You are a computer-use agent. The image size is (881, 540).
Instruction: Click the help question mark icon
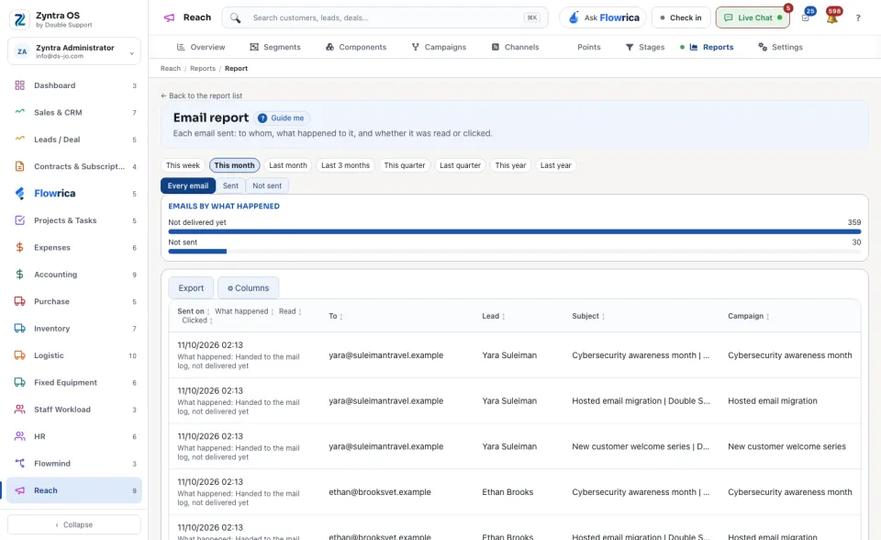tap(858, 18)
